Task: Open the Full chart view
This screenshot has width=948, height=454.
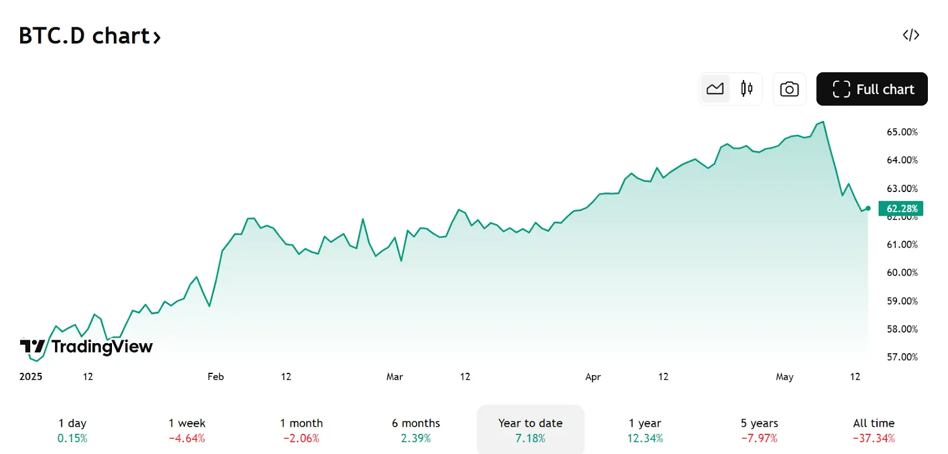Action: click(872, 89)
